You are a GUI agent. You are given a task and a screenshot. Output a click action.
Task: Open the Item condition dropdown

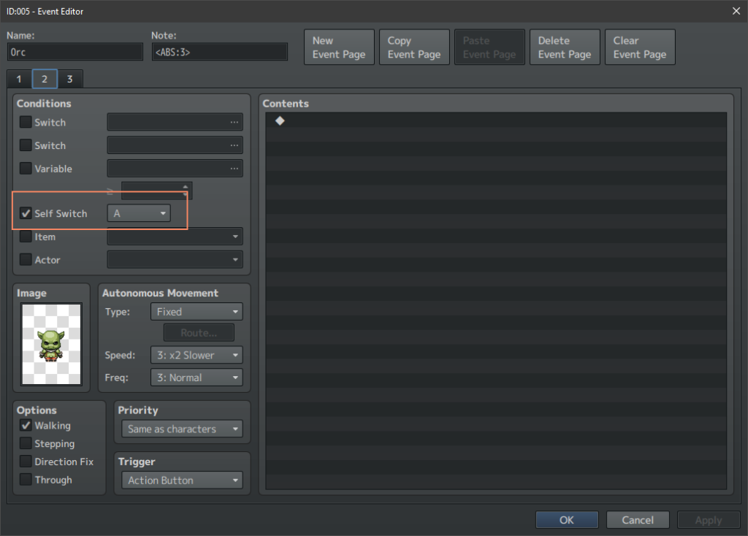(x=175, y=237)
